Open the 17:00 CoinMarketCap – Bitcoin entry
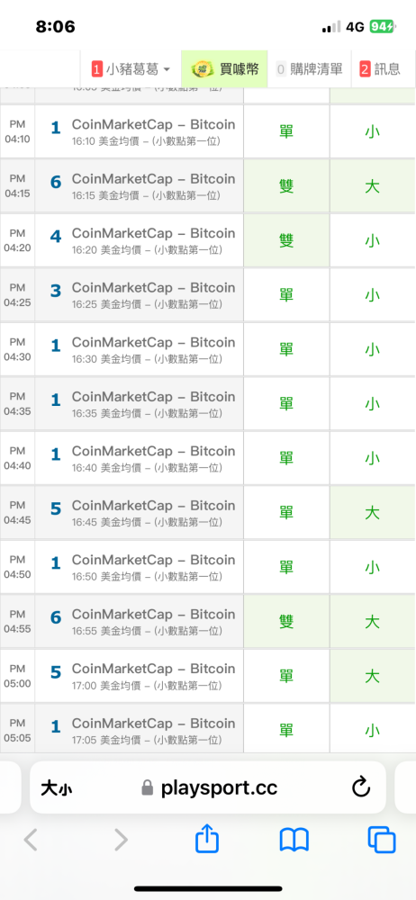The image size is (416, 900). [139, 676]
